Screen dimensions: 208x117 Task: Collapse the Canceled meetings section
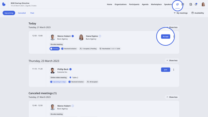(x=172, y=97)
